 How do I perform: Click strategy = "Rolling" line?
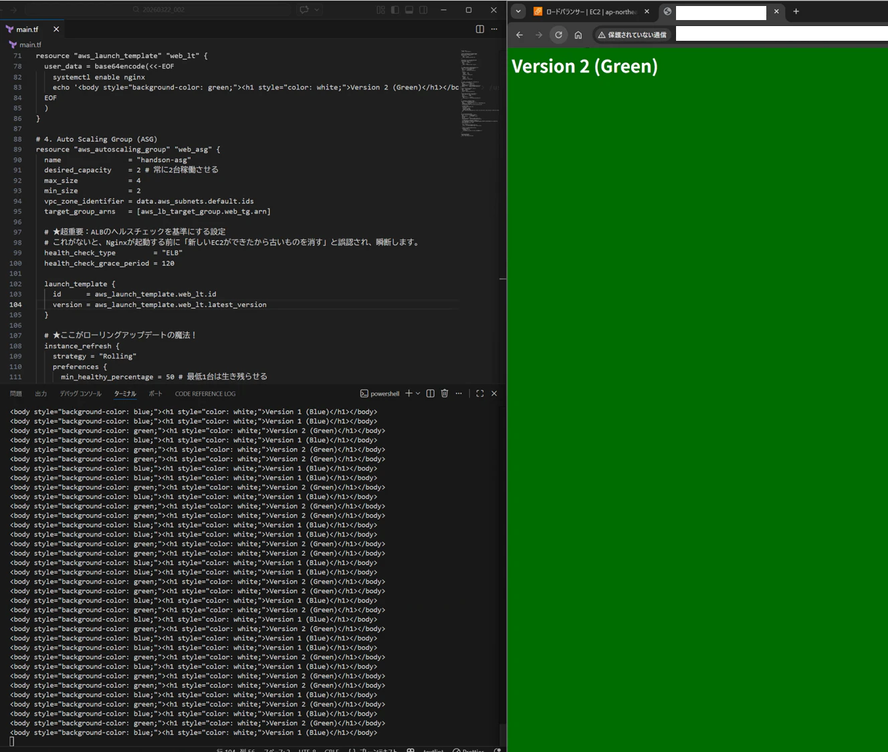[94, 356]
